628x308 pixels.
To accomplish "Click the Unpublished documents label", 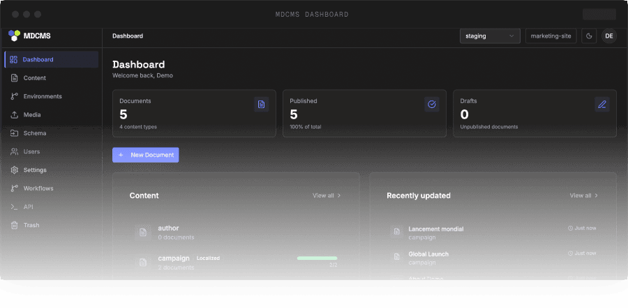I will pos(489,127).
